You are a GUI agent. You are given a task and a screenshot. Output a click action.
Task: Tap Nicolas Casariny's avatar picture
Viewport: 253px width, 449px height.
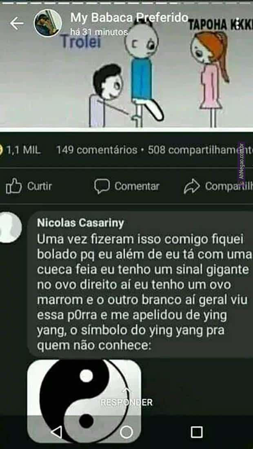point(10,228)
